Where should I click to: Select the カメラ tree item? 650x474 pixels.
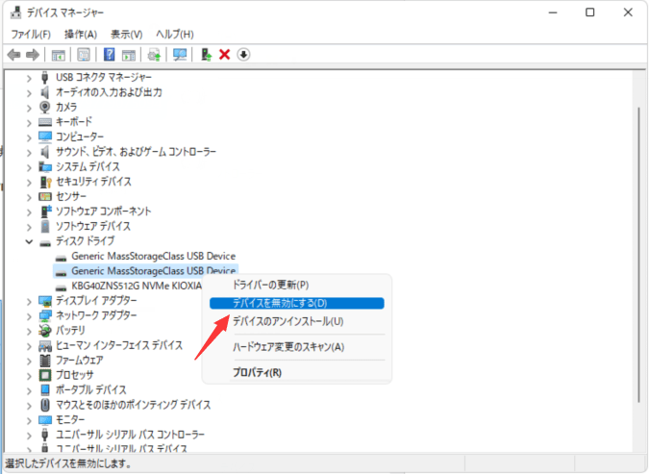[66, 107]
